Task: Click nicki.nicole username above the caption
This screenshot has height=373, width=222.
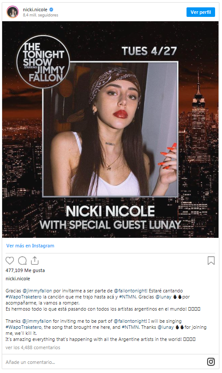Action: (x=18, y=279)
